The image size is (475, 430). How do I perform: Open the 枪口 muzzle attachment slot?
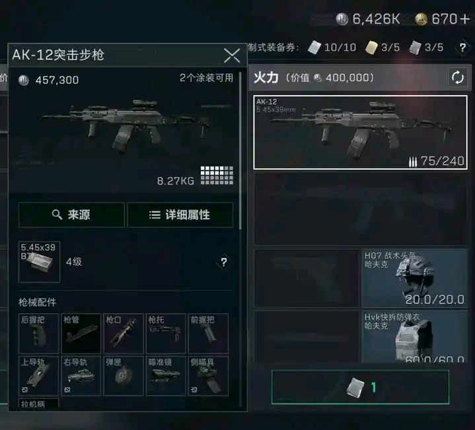coord(124,334)
